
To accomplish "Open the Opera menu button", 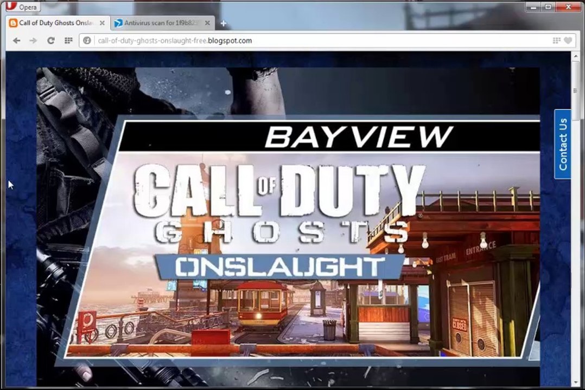I will (x=22, y=6).
